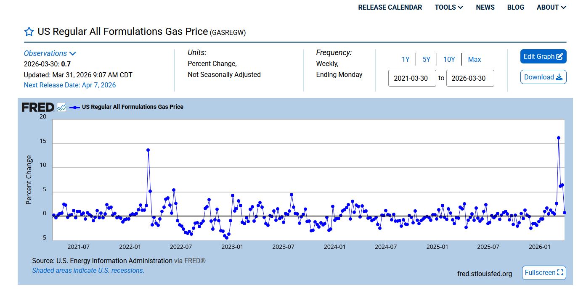Open the Release Calendar page

(390, 8)
